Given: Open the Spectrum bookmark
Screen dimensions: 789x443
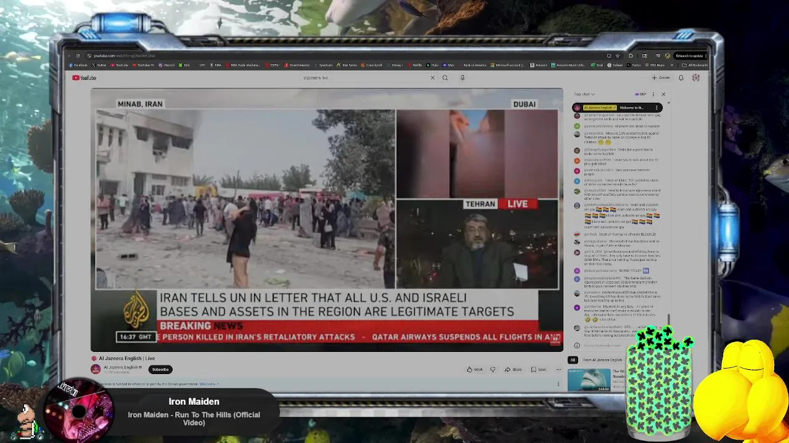Looking at the screenshot, I should [x=324, y=65].
